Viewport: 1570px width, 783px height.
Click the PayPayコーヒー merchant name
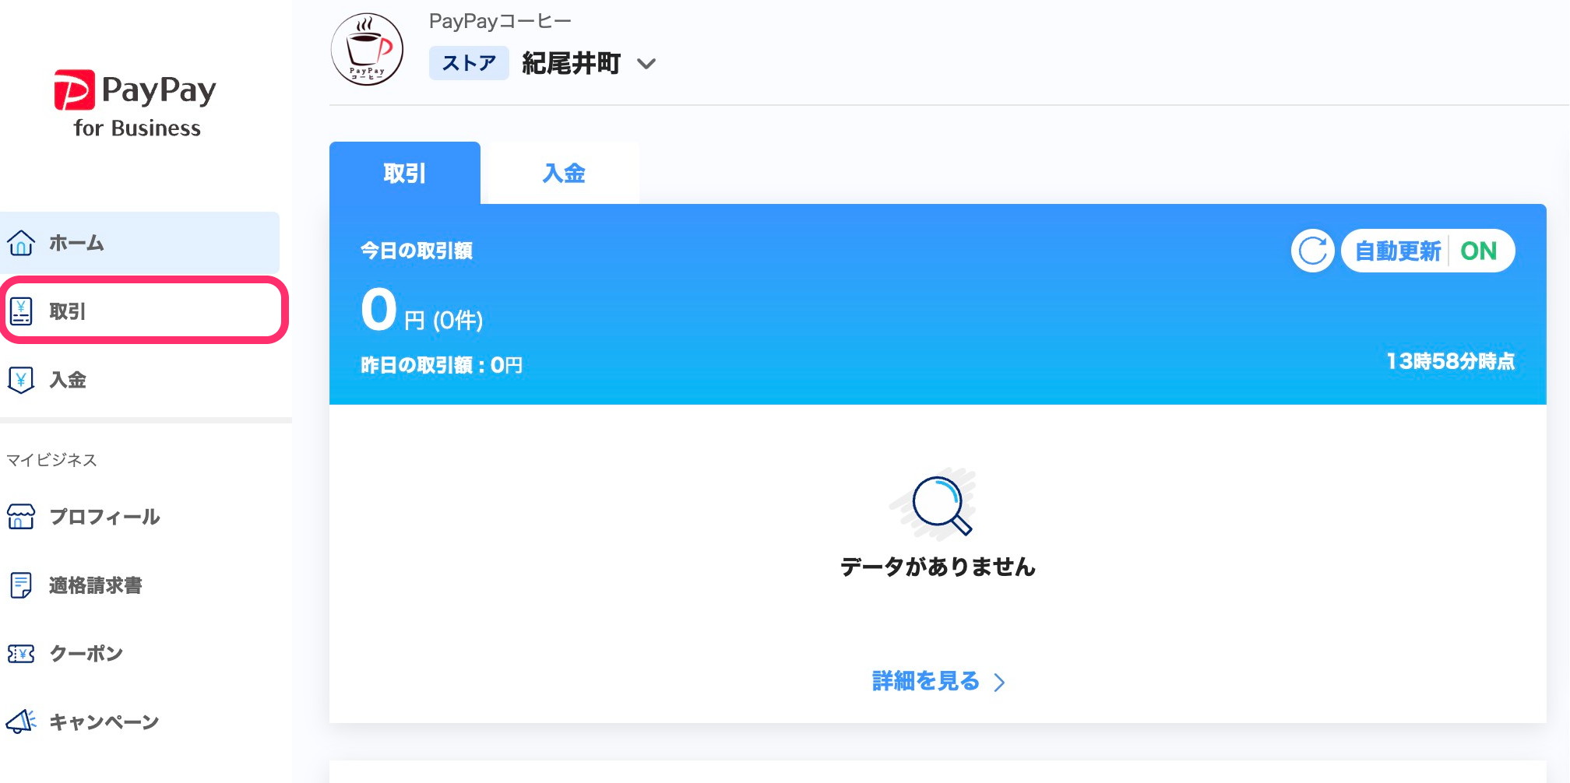(500, 21)
